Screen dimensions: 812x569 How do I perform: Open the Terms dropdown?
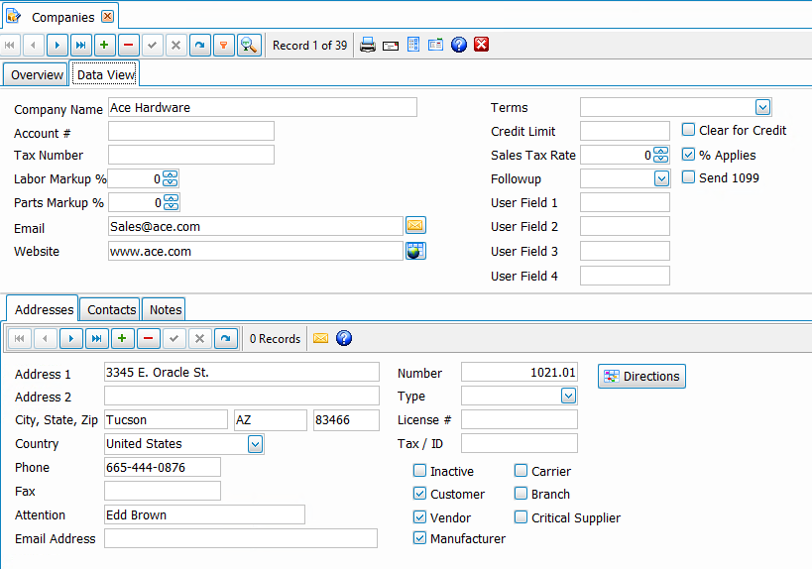pyautogui.click(x=762, y=107)
